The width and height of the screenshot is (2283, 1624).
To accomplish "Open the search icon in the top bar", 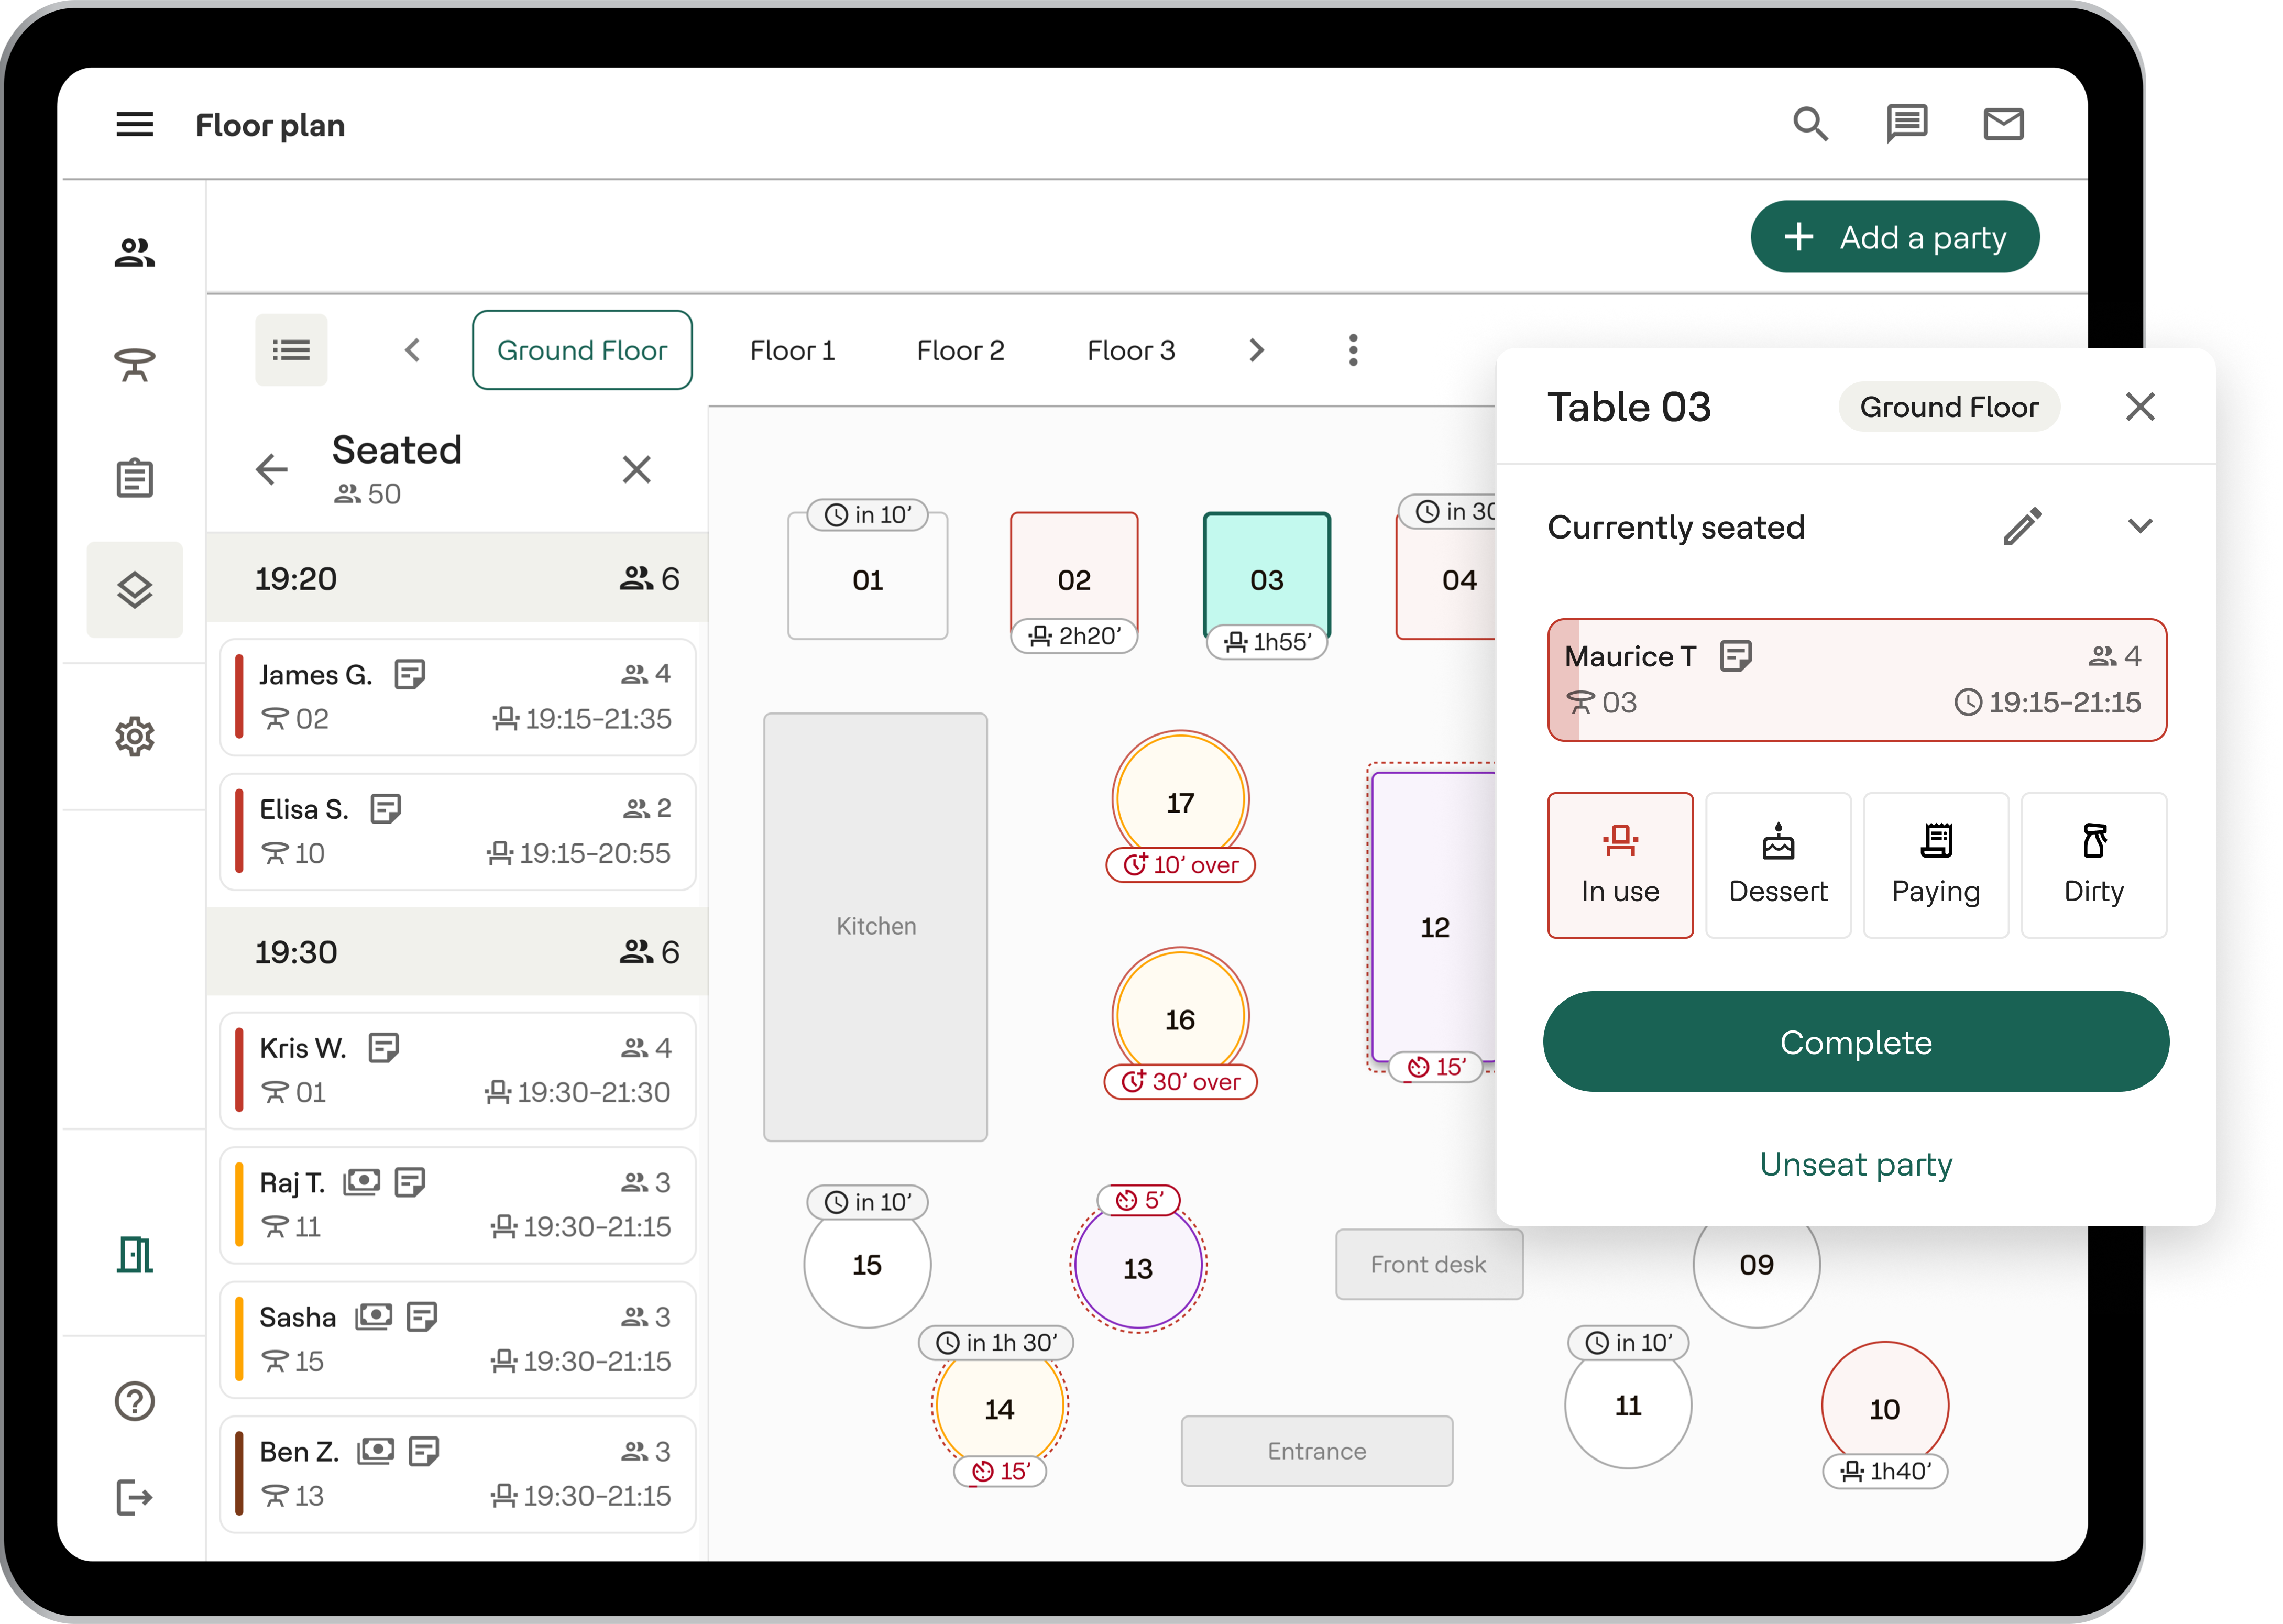I will [1812, 124].
